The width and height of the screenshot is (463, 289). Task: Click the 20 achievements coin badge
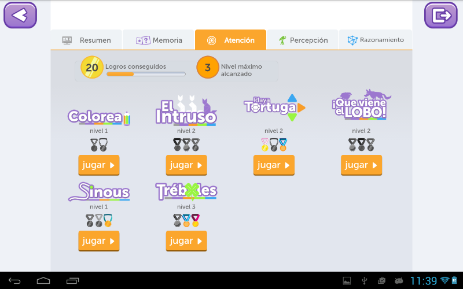92,67
